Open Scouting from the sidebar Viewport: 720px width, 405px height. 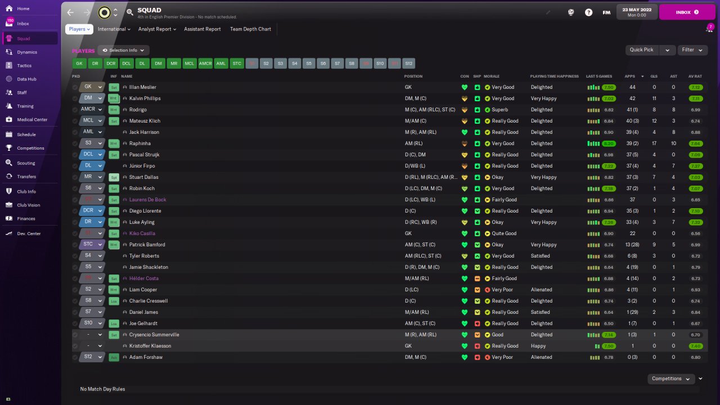(26, 163)
